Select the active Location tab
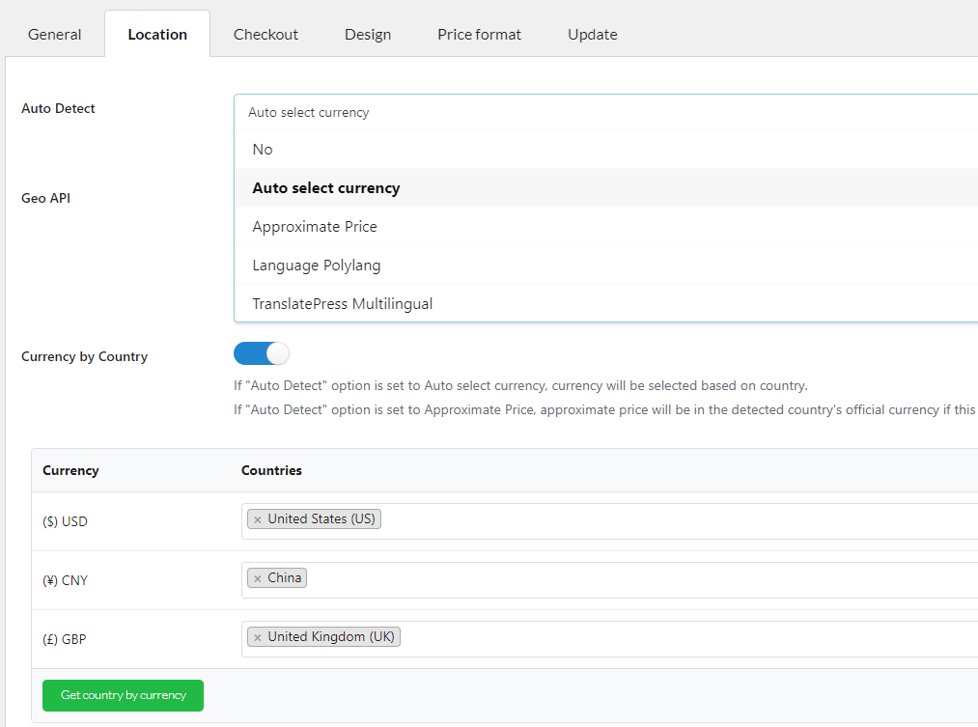 tap(157, 35)
